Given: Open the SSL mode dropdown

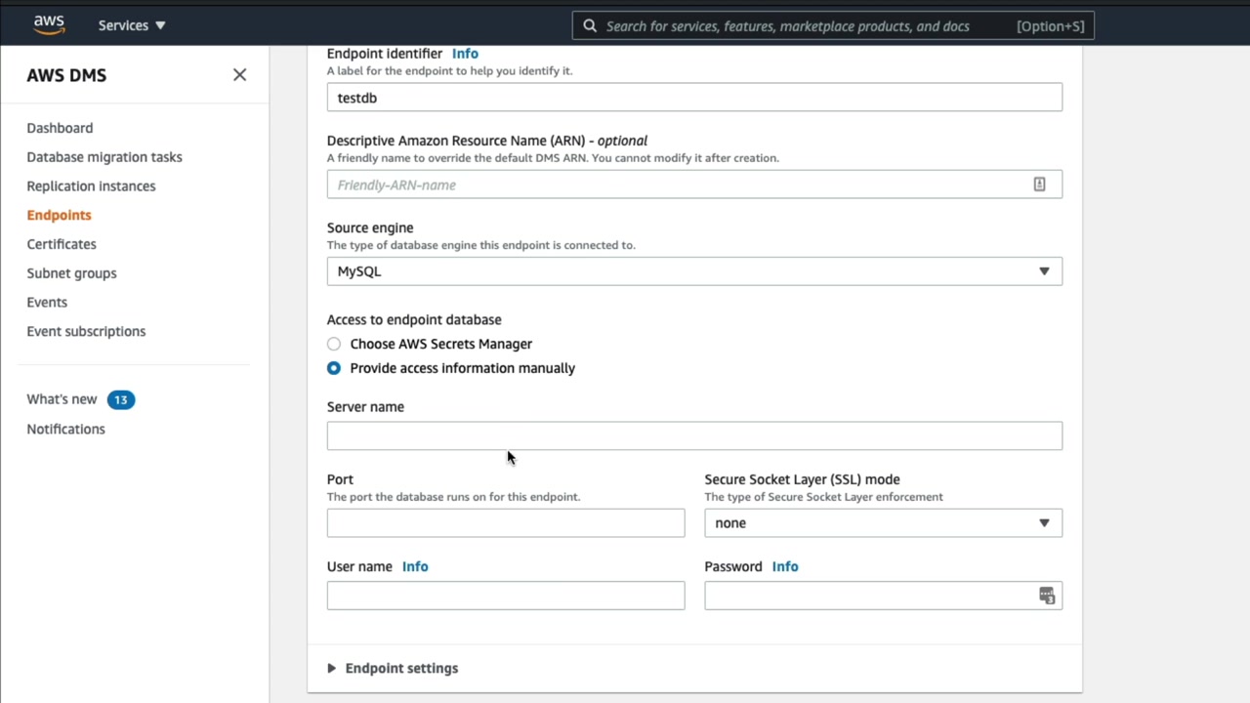Looking at the screenshot, I should [x=883, y=523].
